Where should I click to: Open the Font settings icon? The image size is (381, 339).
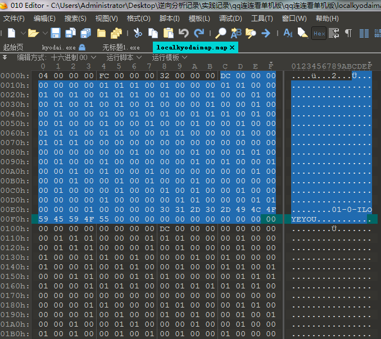click(288, 33)
